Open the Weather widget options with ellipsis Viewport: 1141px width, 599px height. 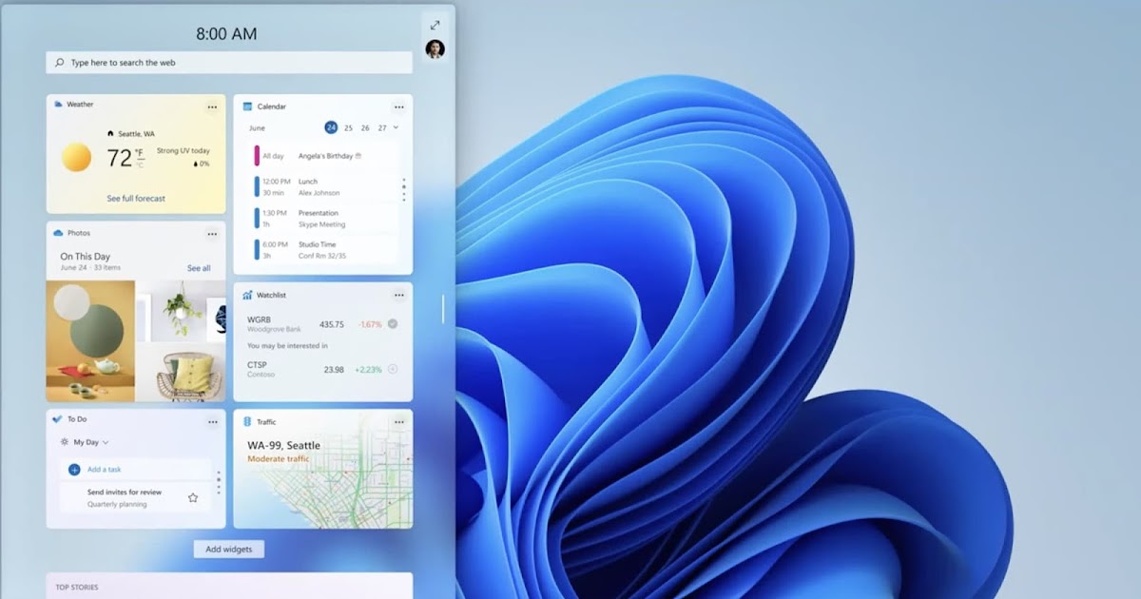[212, 107]
